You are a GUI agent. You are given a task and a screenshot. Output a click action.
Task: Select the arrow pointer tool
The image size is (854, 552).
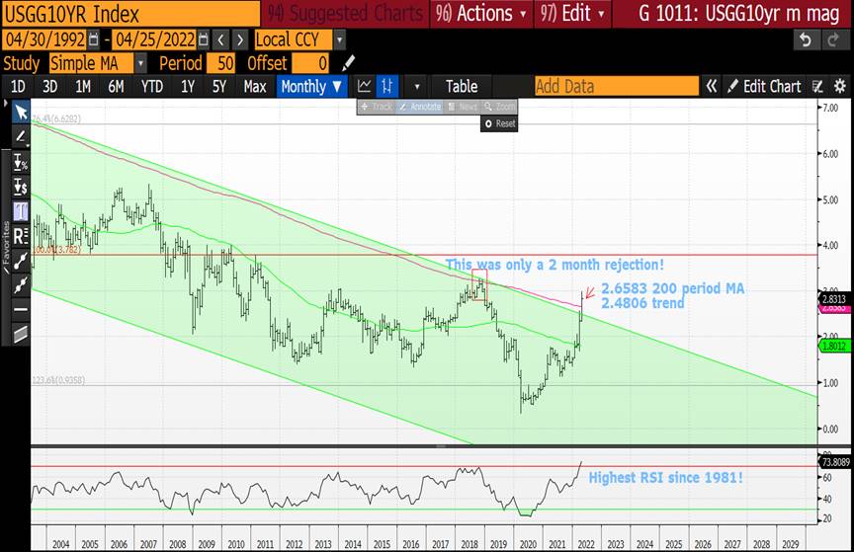pyautogui.click(x=21, y=113)
